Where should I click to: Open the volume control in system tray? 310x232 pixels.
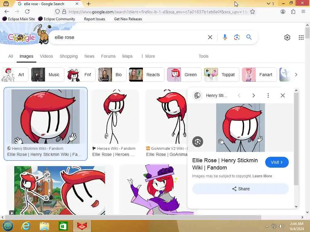coord(281,226)
